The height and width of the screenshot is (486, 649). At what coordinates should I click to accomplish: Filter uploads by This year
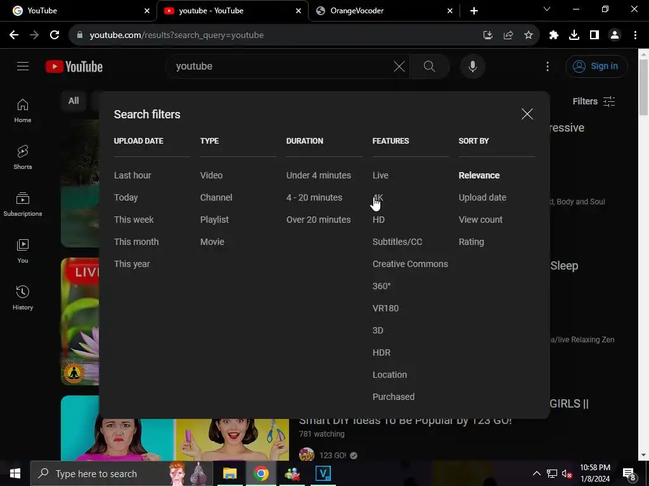pos(132,264)
